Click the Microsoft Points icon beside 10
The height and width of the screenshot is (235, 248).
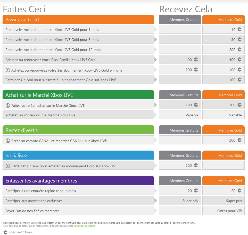point(239,29)
